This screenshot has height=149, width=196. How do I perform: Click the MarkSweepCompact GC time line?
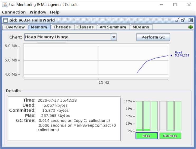coord(77,128)
